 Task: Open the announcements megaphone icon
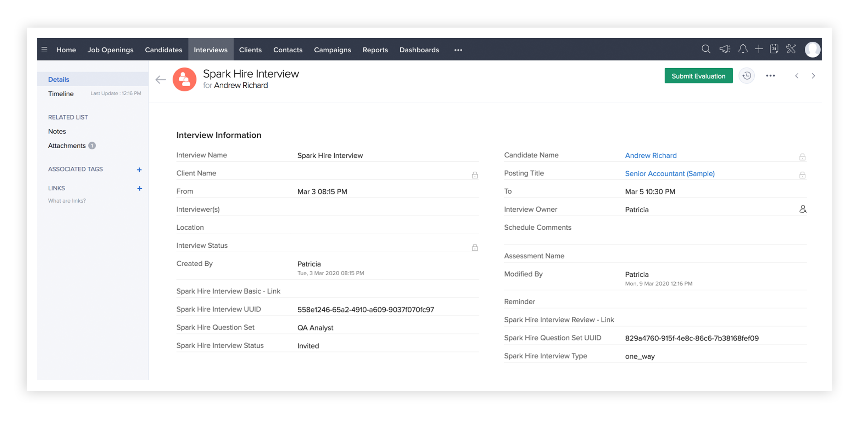[725, 49]
